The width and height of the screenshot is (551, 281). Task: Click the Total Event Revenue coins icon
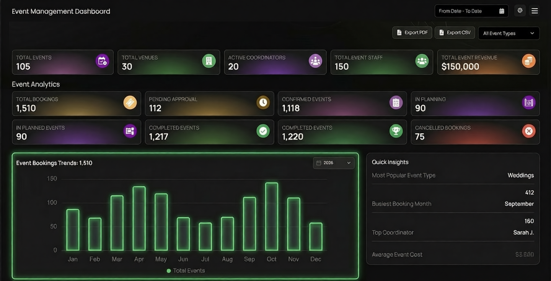[x=528, y=61]
